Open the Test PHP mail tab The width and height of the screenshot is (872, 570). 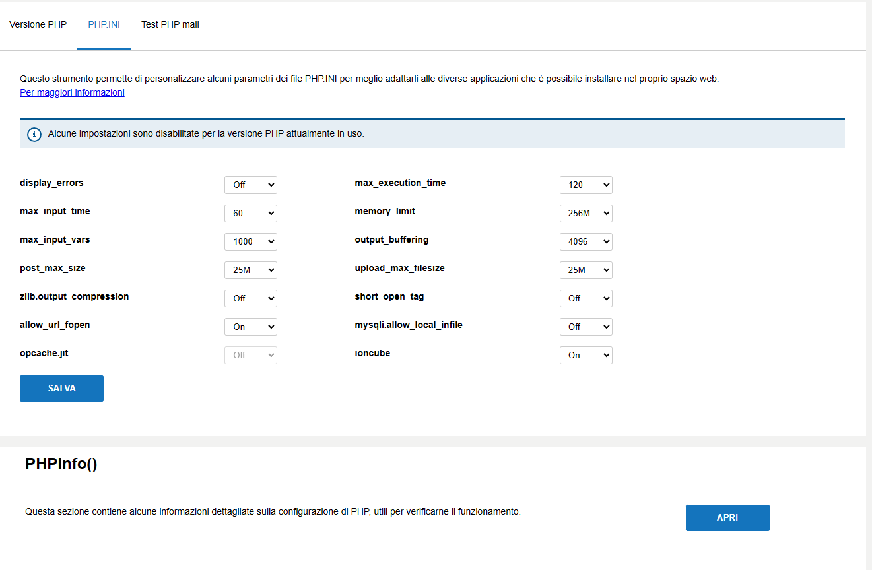click(170, 25)
